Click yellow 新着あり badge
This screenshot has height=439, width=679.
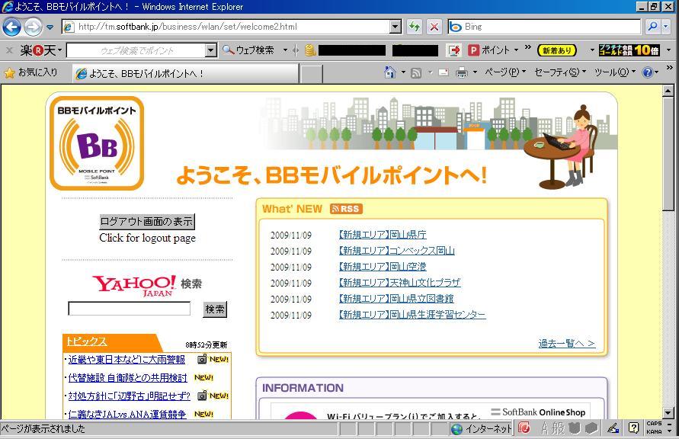[x=557, y=50]
